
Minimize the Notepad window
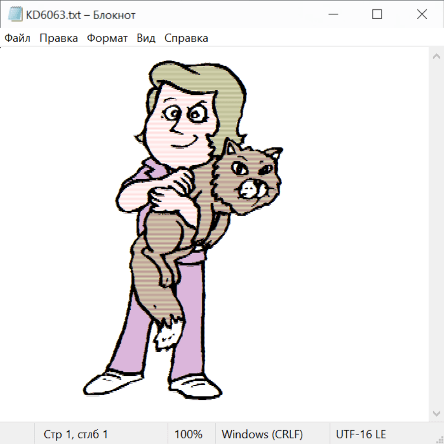tap(333, 15)
